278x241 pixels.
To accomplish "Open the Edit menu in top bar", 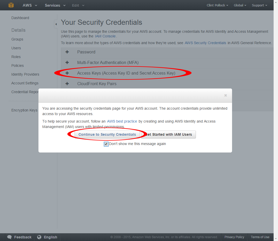I will pos(78,5).
